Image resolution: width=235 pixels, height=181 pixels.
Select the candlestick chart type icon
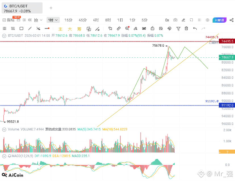pyautogui.click(x=36, y=20)
